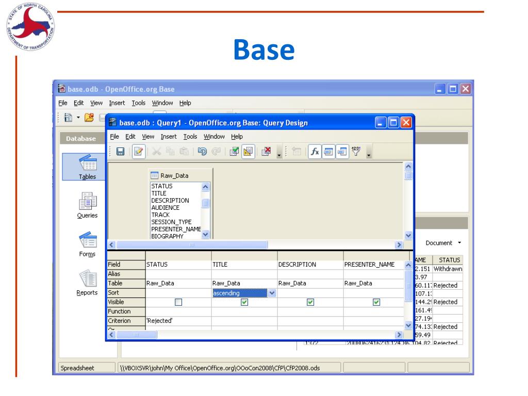
Task: Open File menu in Query Design window
Action: coord(114,136)
